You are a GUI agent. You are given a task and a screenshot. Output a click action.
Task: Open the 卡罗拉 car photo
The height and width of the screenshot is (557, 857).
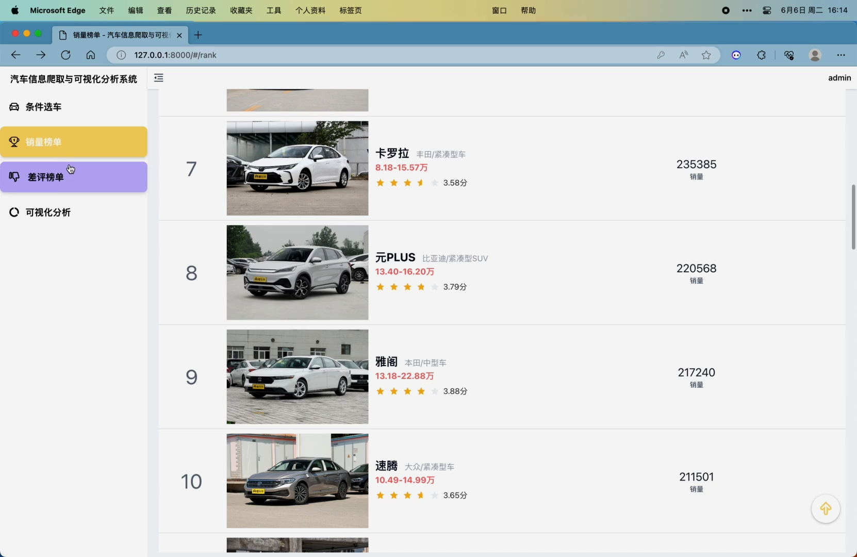298,168
